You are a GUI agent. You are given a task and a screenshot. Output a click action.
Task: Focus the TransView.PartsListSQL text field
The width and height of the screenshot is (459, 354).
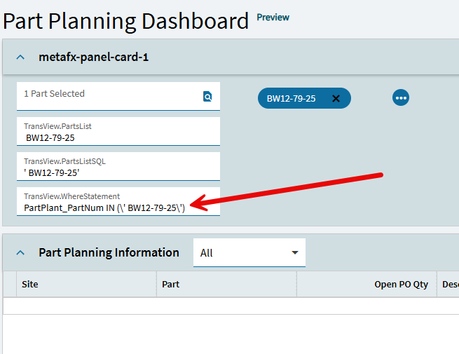(x=118, y=172)
